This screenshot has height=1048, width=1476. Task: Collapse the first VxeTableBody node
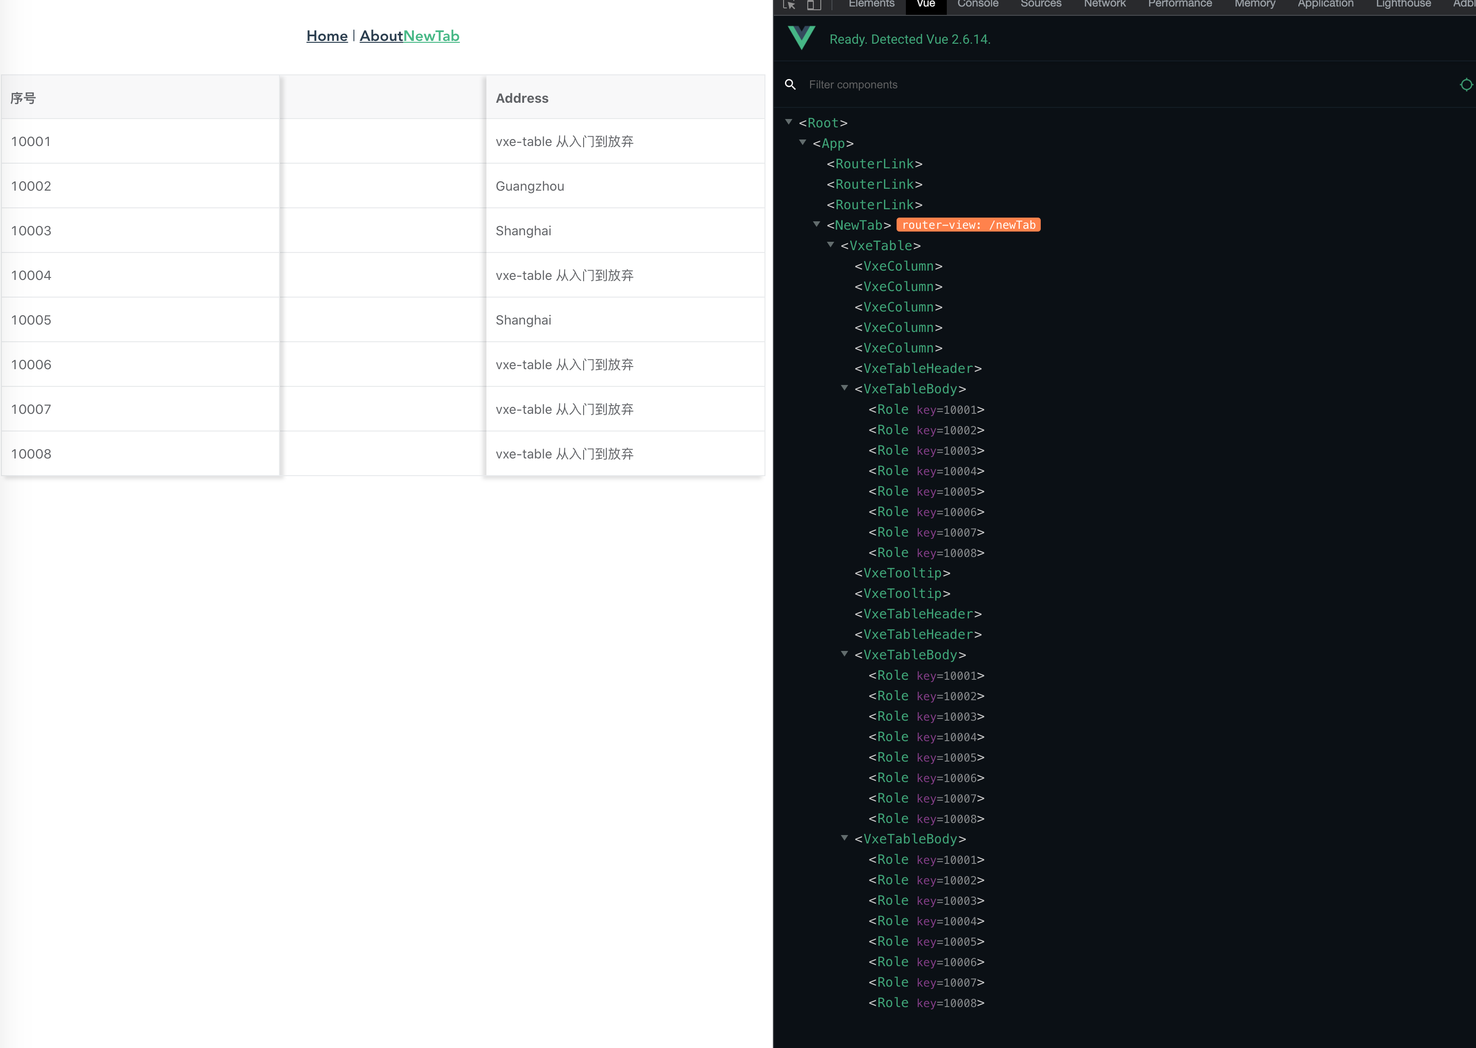[845, 388]
